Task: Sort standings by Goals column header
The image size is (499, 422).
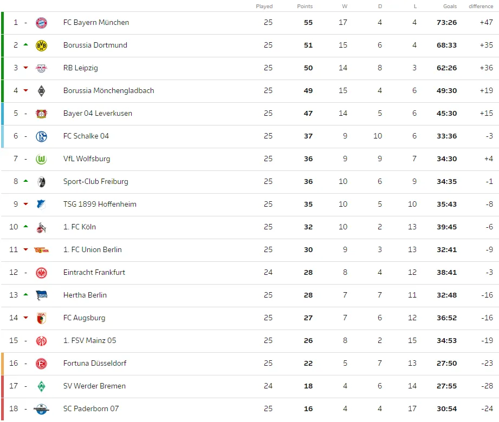Action: click(x=450, y=6)
